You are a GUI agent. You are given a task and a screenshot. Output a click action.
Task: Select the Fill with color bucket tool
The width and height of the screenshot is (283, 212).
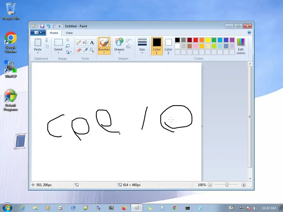coord(85,42)
